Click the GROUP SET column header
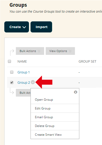The width and height of the screenshot is (102, 145). (87, 61)
